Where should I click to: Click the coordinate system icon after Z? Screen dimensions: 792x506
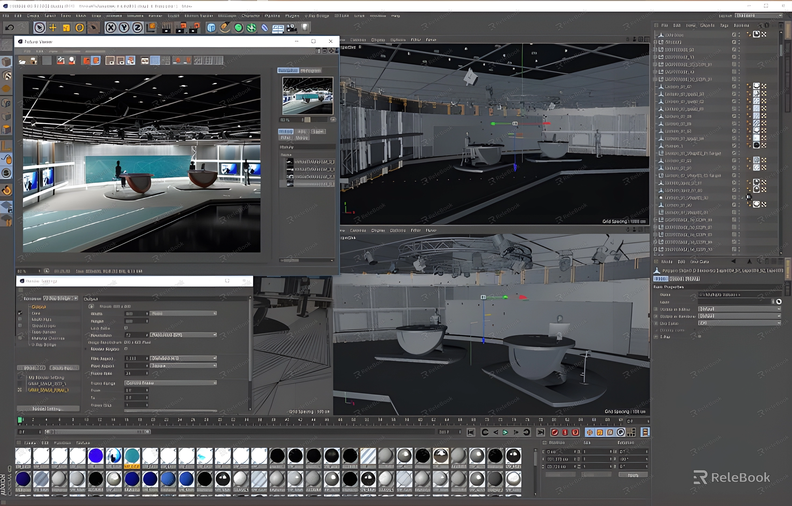tap(151, 28)
